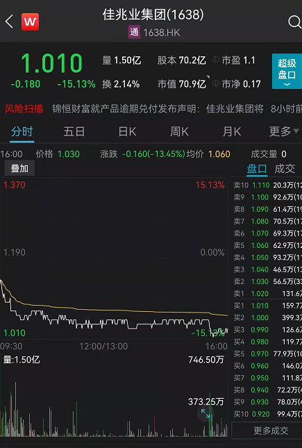Tap the 卖5 1.060 order row

pos(267,245)
